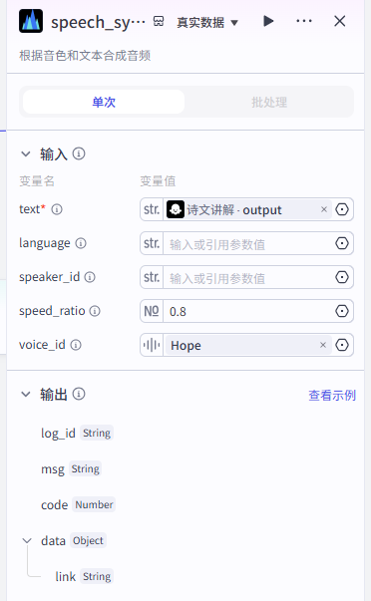Collapse the 输出 section

point(26,394)
